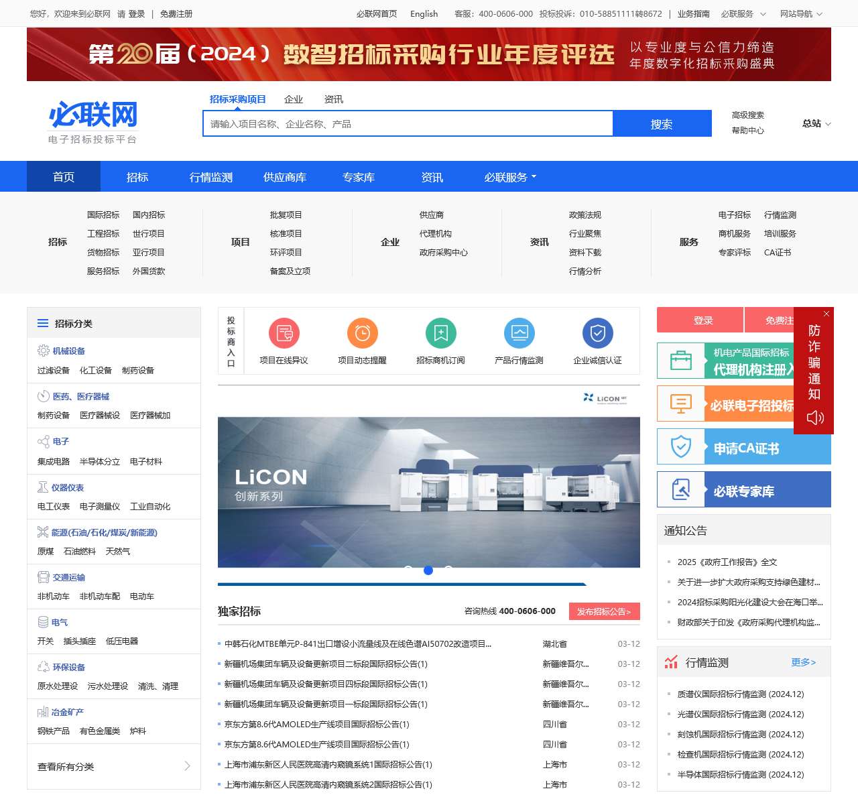This screenshot has width=858, height=801.
Task: Click the 医药、医疗器械 category icon
Action: tap(44, 396)
